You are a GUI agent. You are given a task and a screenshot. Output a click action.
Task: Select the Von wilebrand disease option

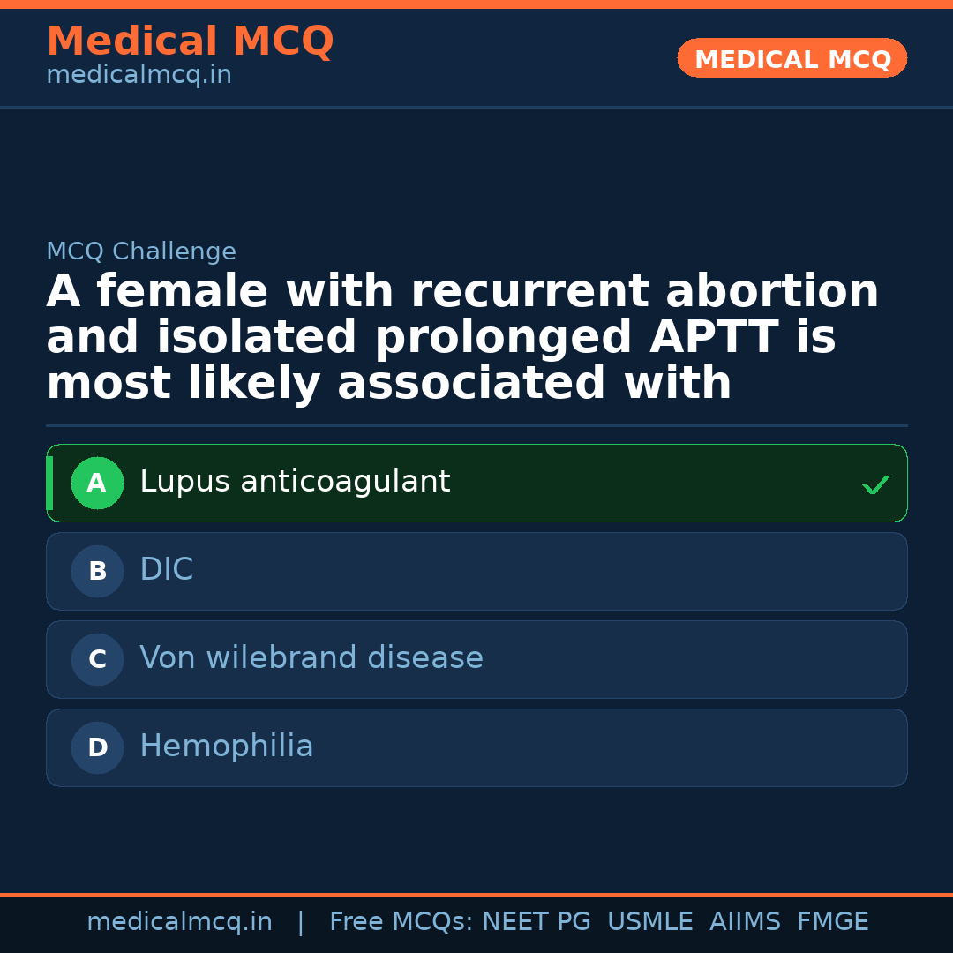311,658
